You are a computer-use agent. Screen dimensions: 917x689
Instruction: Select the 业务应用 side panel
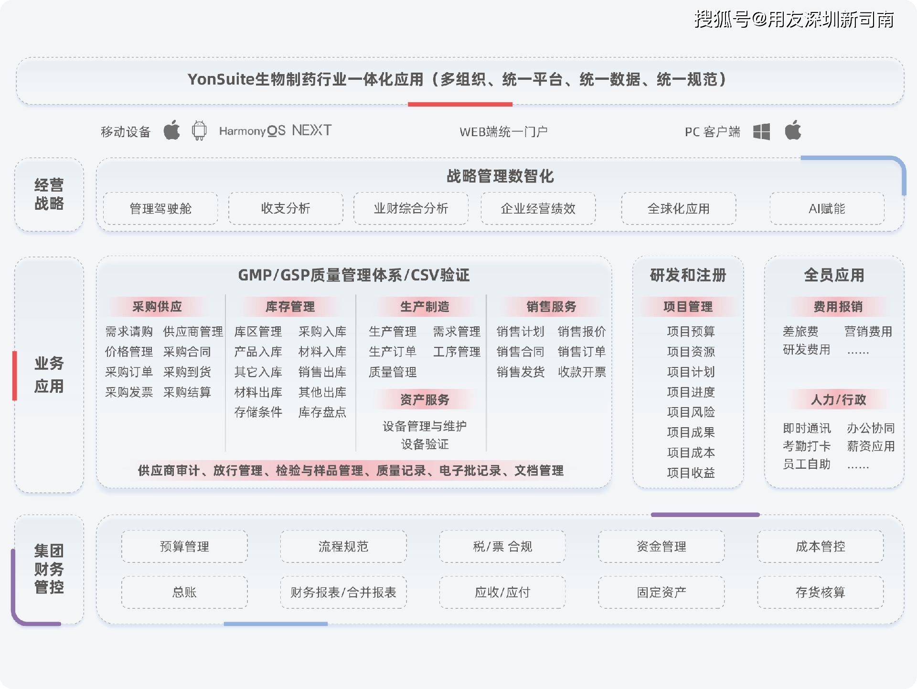tap(49, 375)
